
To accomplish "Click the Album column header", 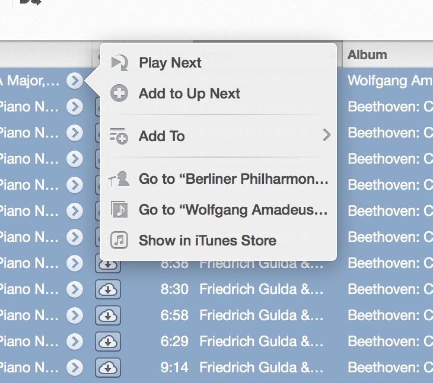I will click(367, 55).
